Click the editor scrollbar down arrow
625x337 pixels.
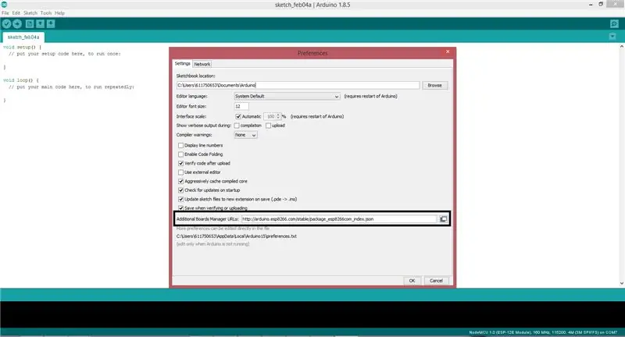(622, 283)
